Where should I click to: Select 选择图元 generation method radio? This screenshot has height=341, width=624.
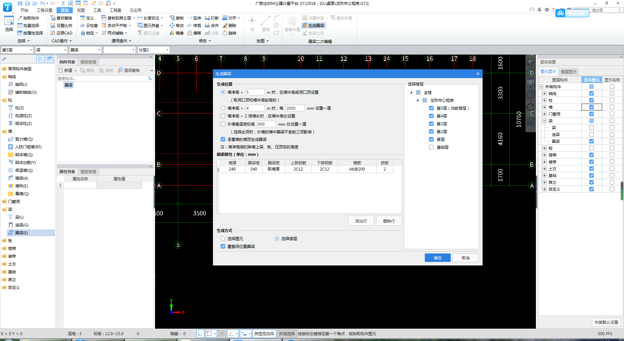(223, 239)
